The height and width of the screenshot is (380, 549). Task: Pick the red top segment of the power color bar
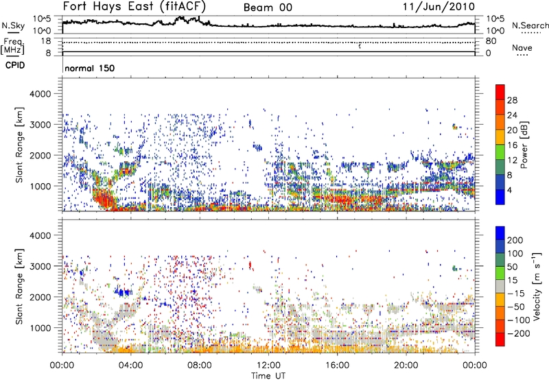point(500,92)
